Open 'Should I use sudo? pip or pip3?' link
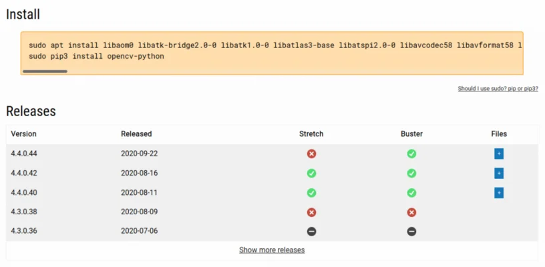Image resolution: width=545 pixels, height=267 pixels. pyautogui.click(x=498, y=89)
